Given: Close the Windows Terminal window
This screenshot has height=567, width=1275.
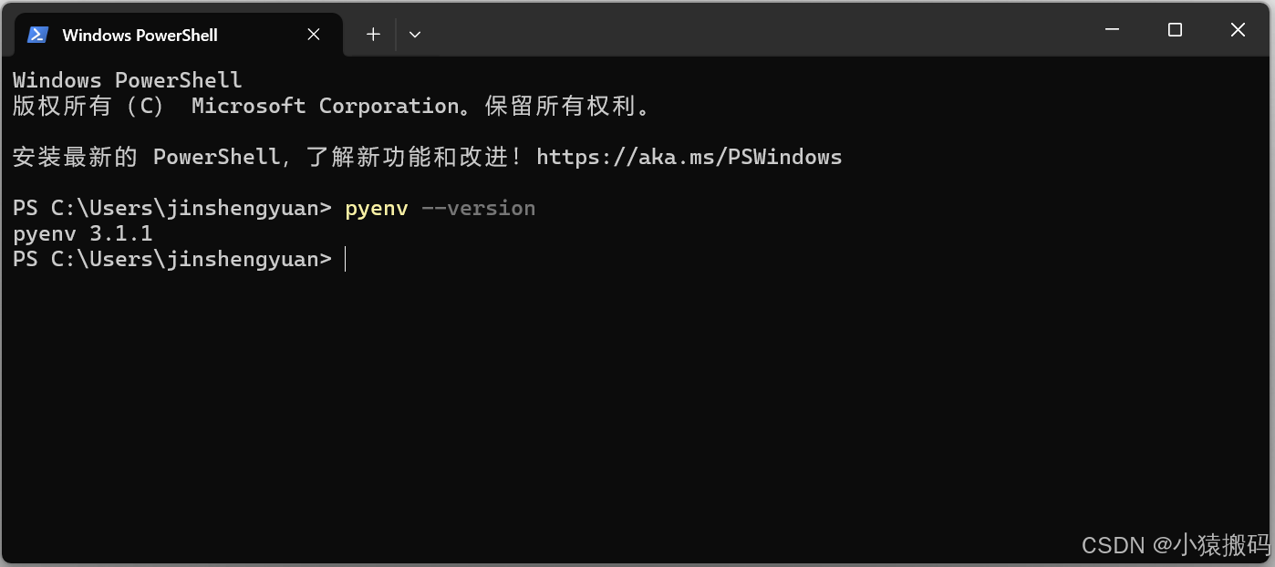Looking at the screenshot, I should point(1238,30).
